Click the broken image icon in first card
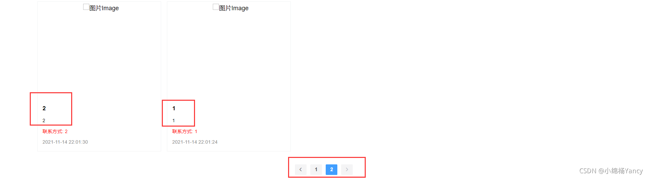This screenshot has height=178, width=648. coord(86,7)
